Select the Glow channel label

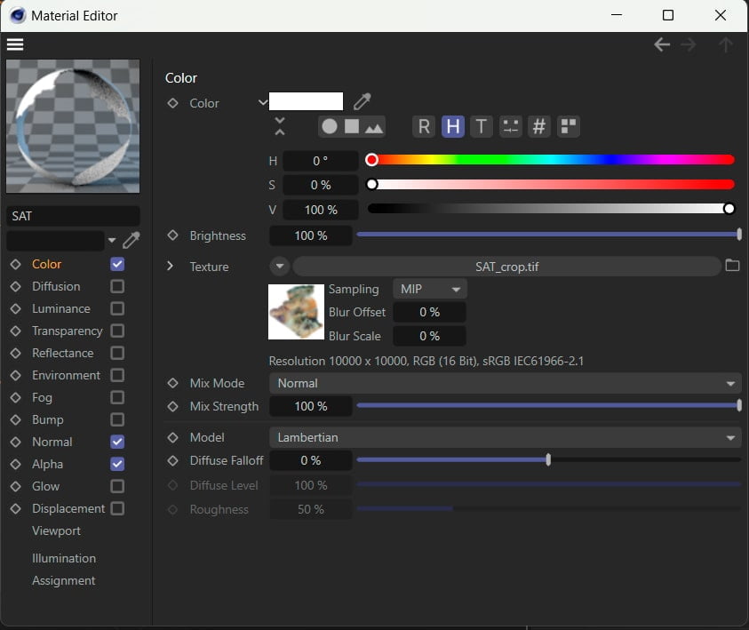pos(45,486)
